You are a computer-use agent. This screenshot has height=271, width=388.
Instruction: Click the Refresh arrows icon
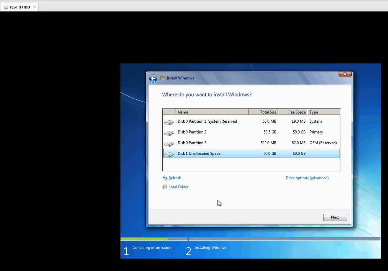click(x=165, y=178)
